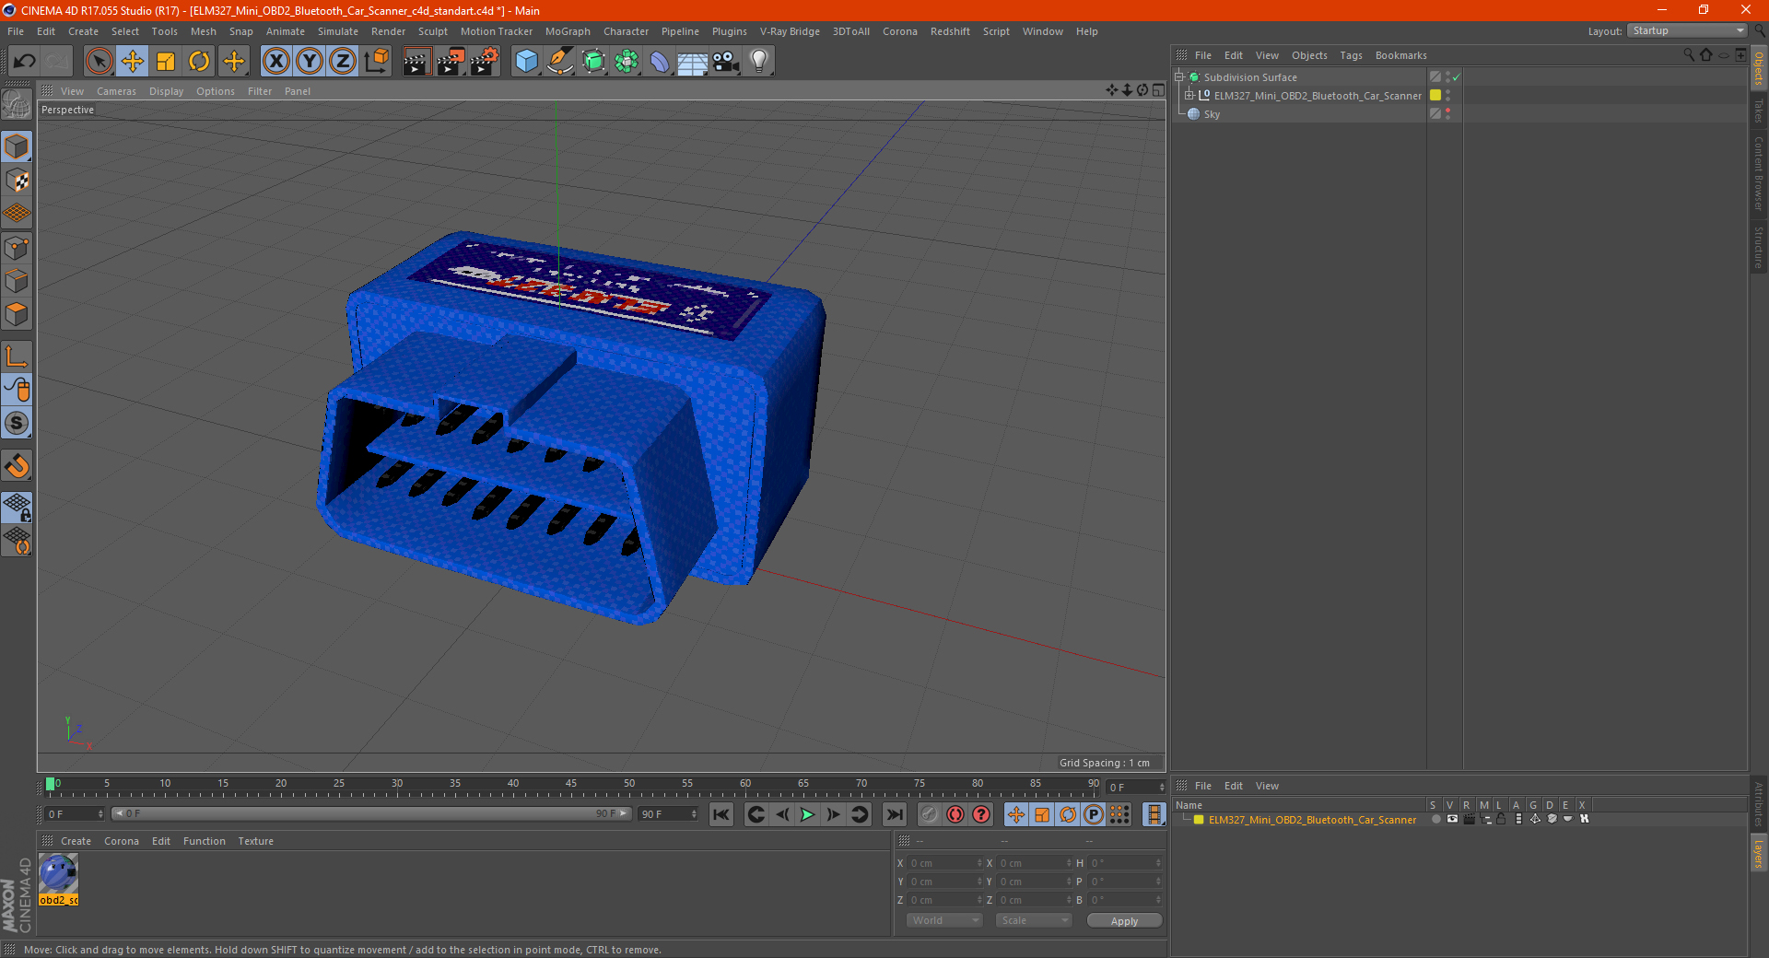1769x958 pixels.
Task: Go to end of animation
Action: 894,814
